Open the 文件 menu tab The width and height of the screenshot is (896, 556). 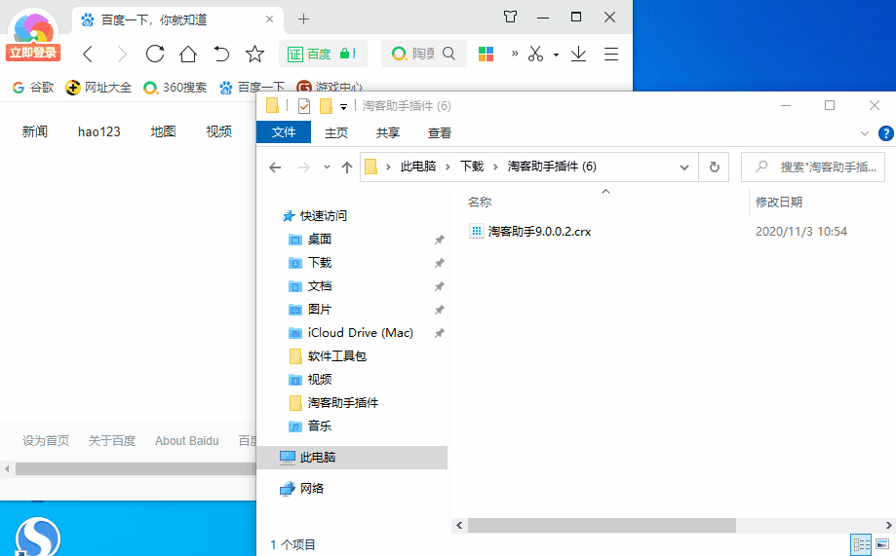tap(284, 133)
